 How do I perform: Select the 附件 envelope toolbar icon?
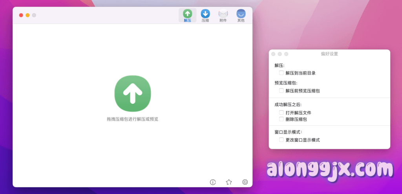point(223,15)
